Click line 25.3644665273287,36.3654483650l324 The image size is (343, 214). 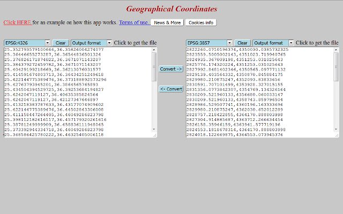[x=53, y=55]
